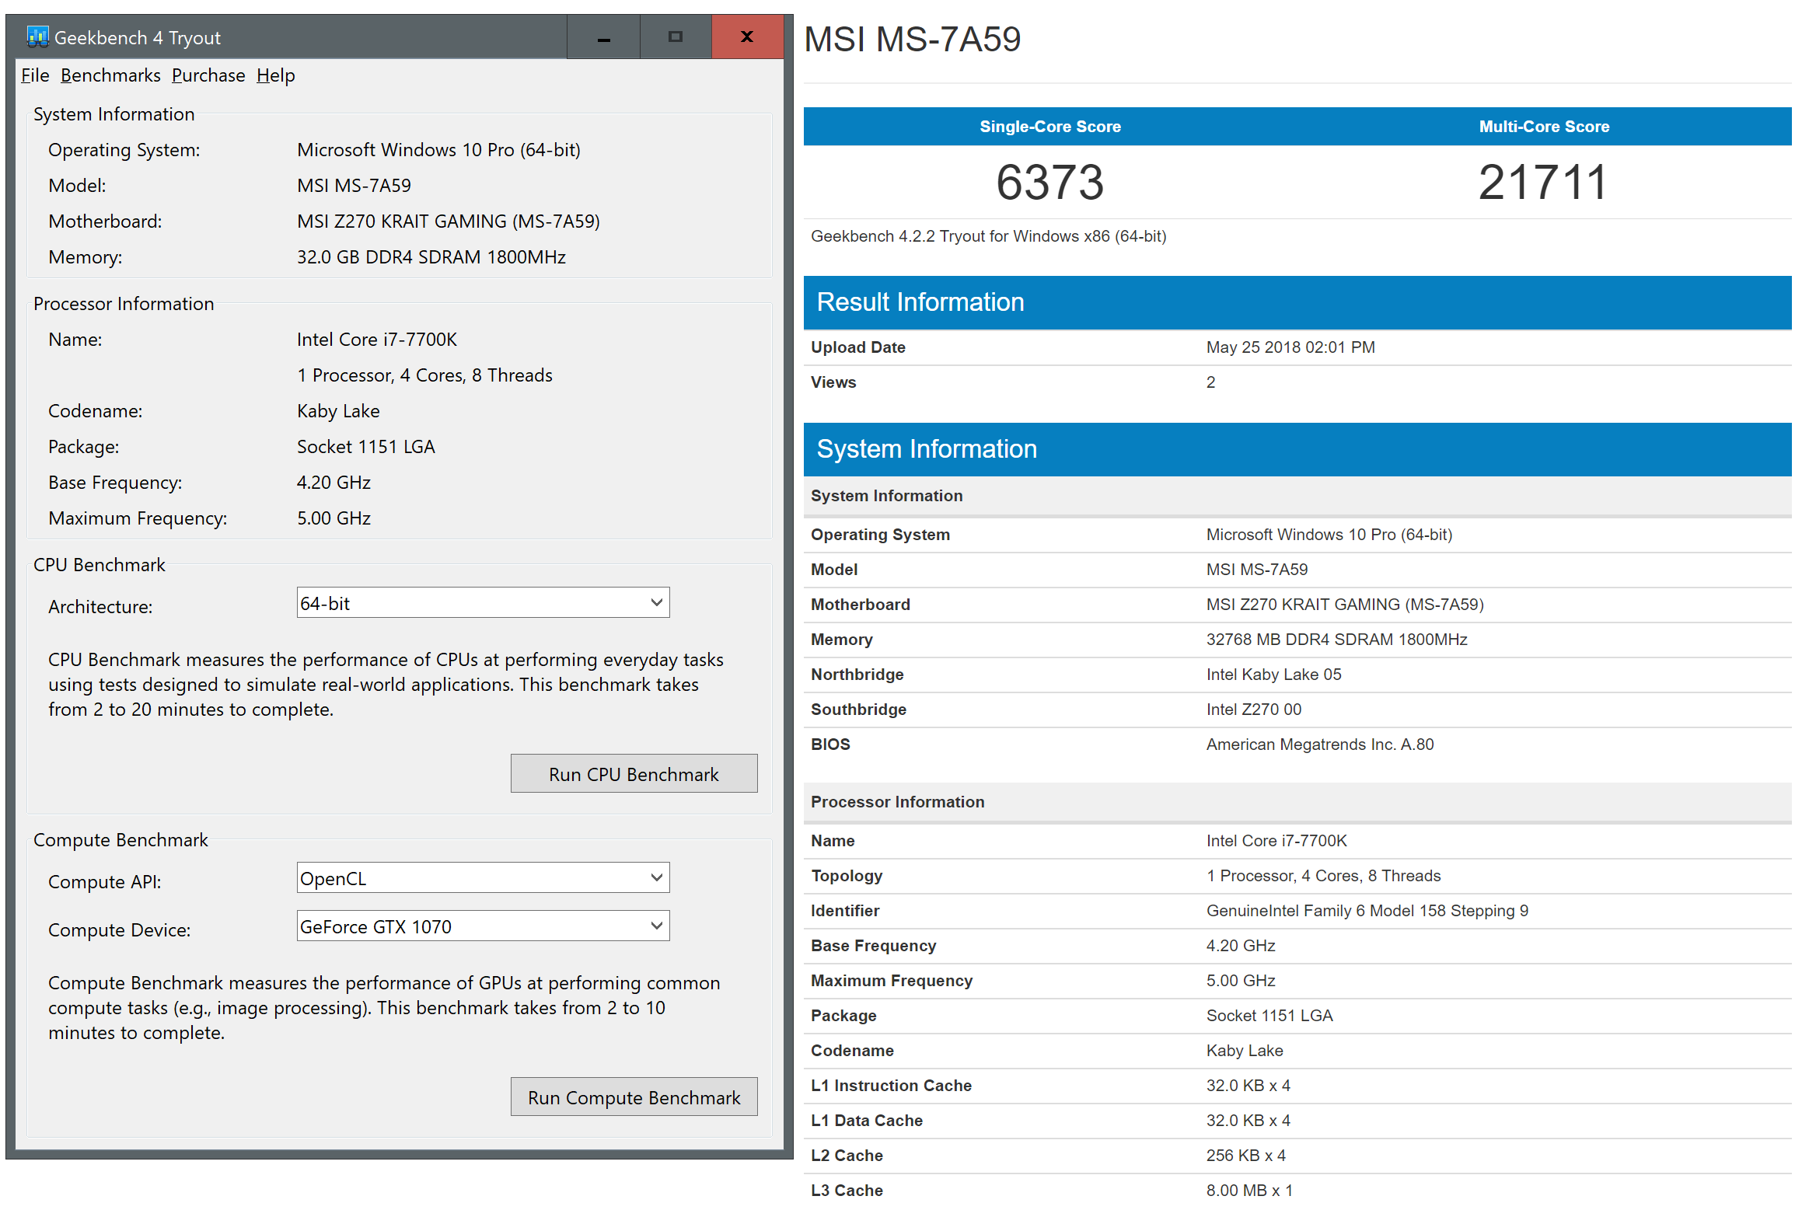Screen dimensions: 1809x1224
Task: Open the File menu
Action: [x=35, y=75]
